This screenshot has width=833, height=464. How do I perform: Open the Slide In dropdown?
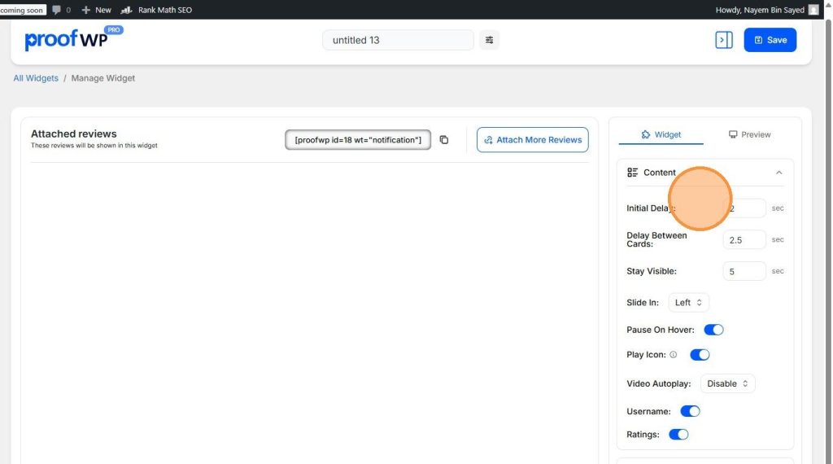(x=688, y=303)
